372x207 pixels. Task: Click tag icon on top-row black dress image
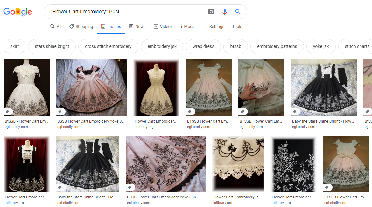click(295, 112)
